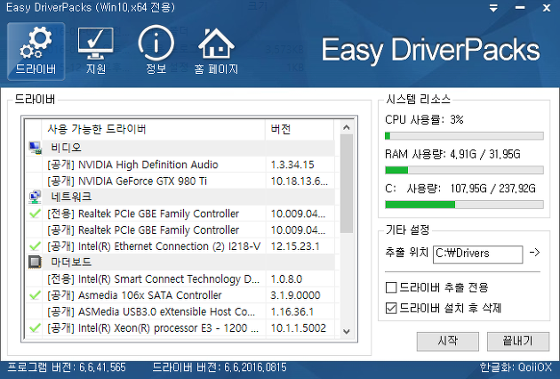Uncheck the [전용] Realtek PCIe GBE driver
Image resolution: width=560 pixels, height=379 pixels.
[x=35, y=214]
